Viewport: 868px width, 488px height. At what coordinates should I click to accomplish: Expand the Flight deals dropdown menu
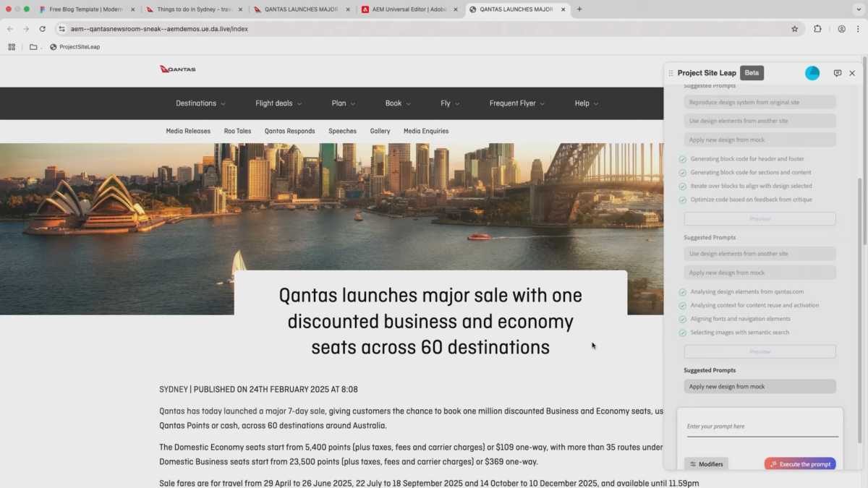pos(278,103)
